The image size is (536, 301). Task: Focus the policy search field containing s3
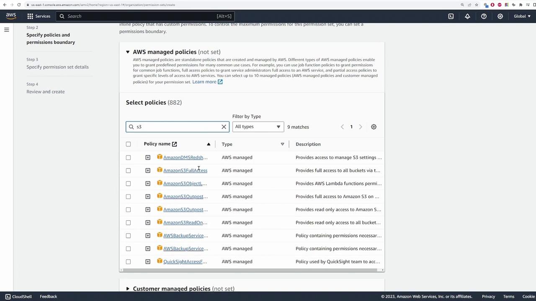click(x=178, y=127)
